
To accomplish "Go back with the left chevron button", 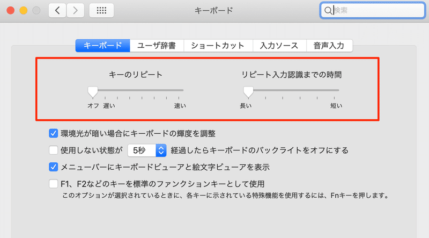I will (57, 10).
